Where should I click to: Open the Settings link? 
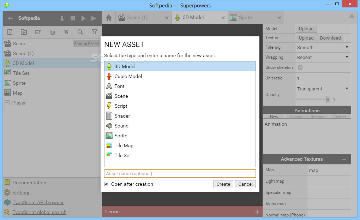tap(21, 193)
